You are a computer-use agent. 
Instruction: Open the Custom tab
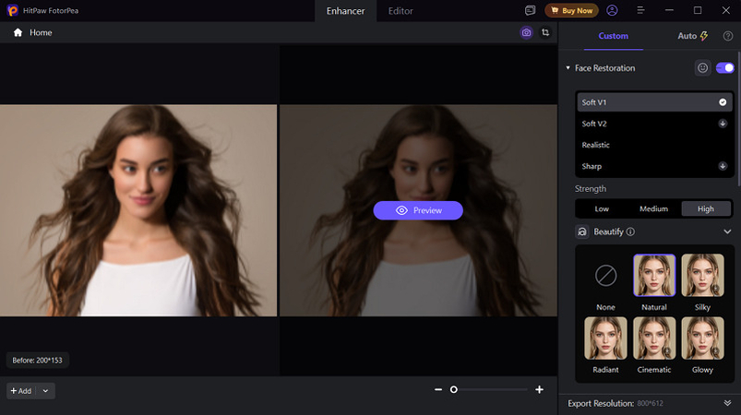614,36
